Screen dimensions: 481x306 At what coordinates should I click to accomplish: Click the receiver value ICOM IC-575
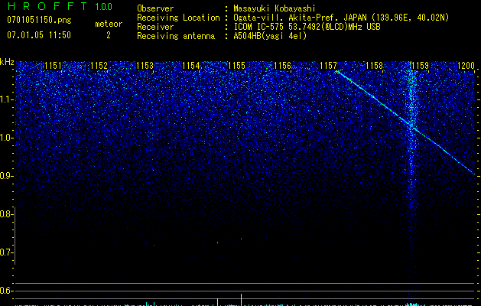pos(259,27)
